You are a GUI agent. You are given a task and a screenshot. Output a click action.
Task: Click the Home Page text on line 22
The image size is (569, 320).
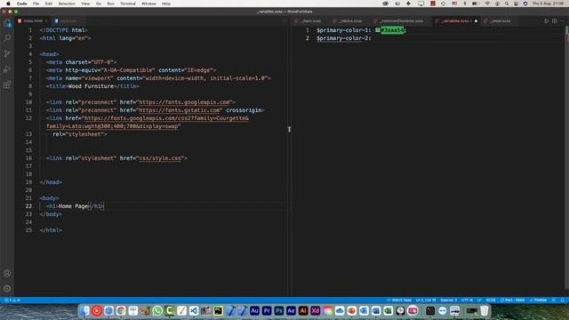pos(73,206)
